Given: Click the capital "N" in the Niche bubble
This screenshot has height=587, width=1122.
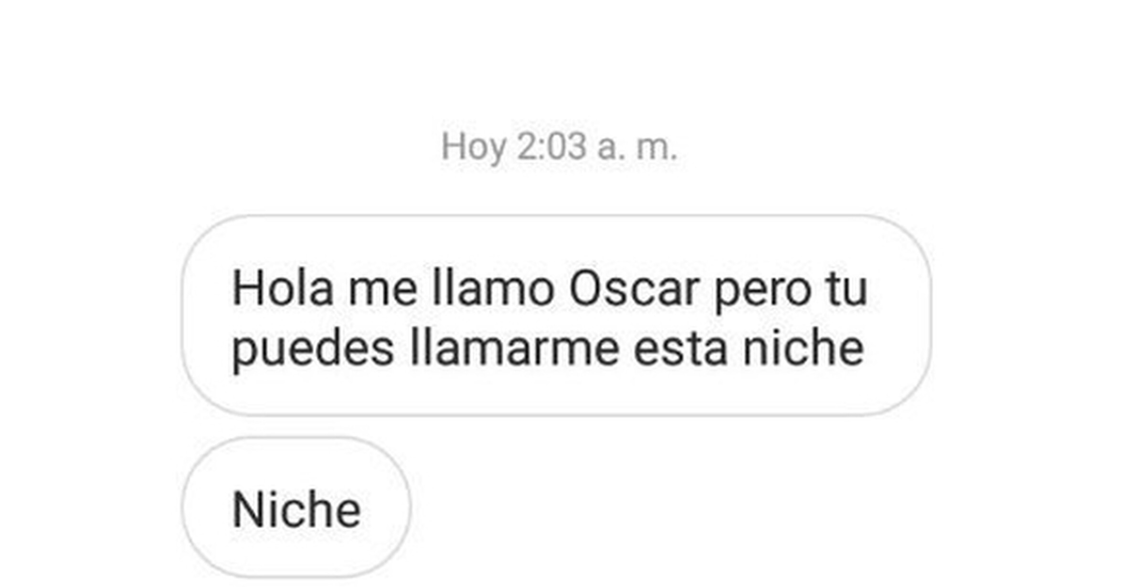Looking at the screenshot, I should point(248,510).
